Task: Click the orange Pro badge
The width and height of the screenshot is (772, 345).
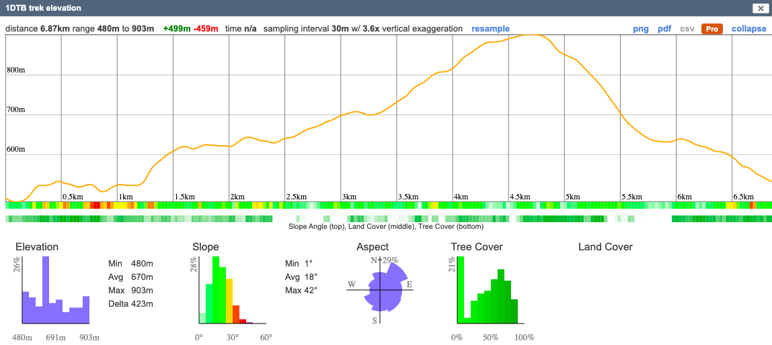Action: pos(711,29)
